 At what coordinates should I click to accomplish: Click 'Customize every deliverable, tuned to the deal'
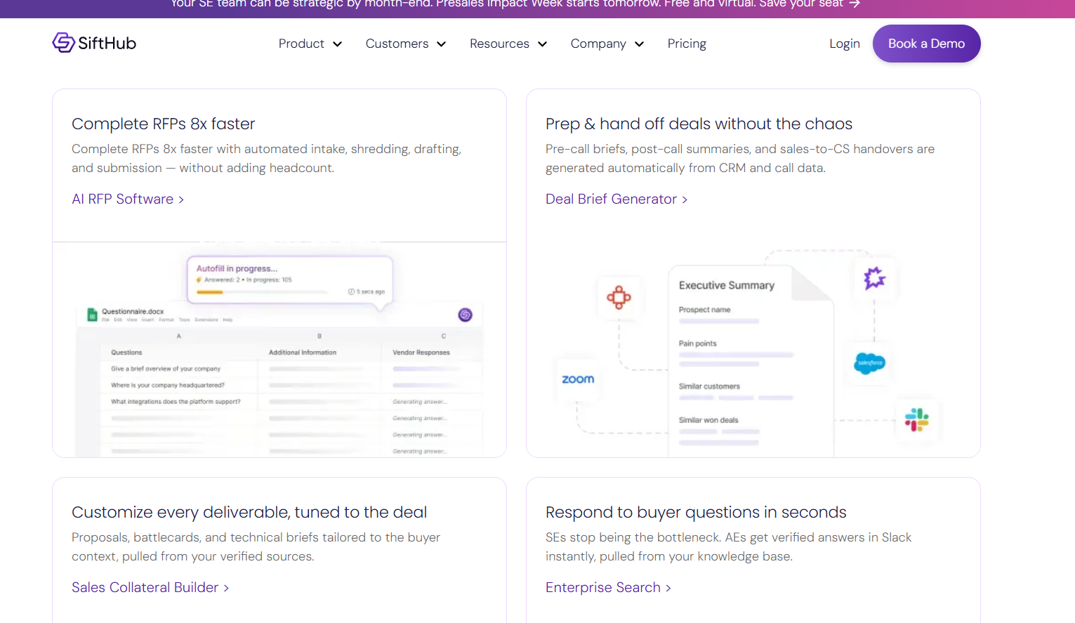249,513
